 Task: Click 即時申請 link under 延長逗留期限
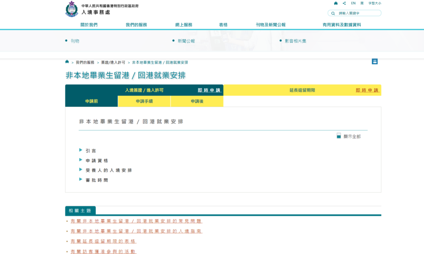pyautogui.click(x=367, y=90)
